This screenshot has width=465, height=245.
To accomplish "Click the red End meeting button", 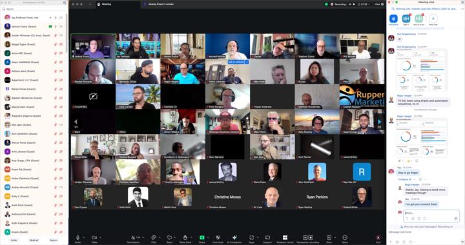I will 378,238.
